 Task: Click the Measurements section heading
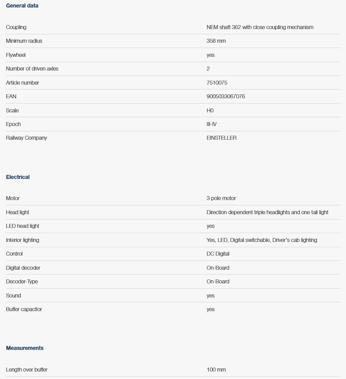(x=25, y=348)
